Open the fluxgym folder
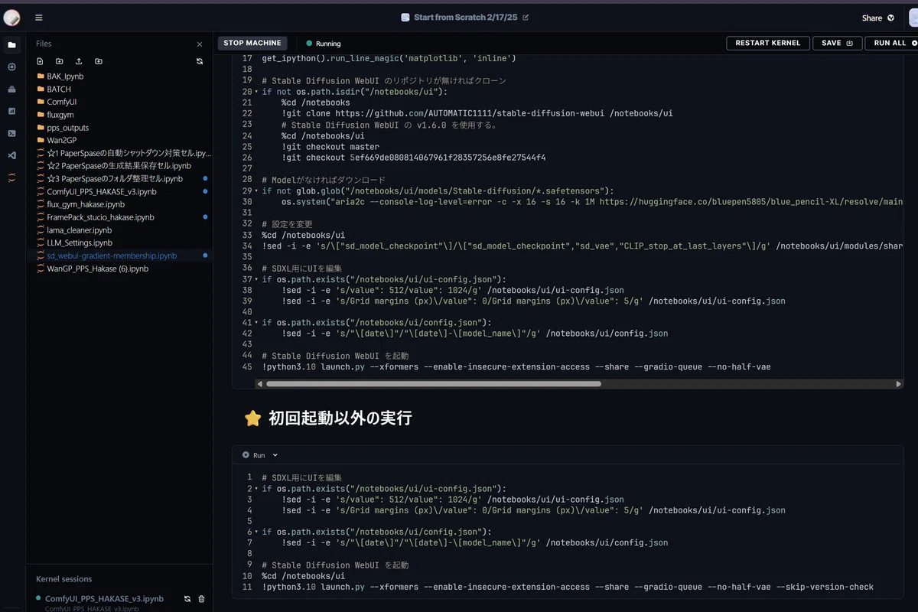Screen dimensions: 918x612 [60, 115]
